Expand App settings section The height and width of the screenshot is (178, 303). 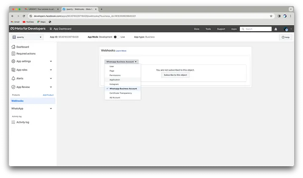click(51, 61)
